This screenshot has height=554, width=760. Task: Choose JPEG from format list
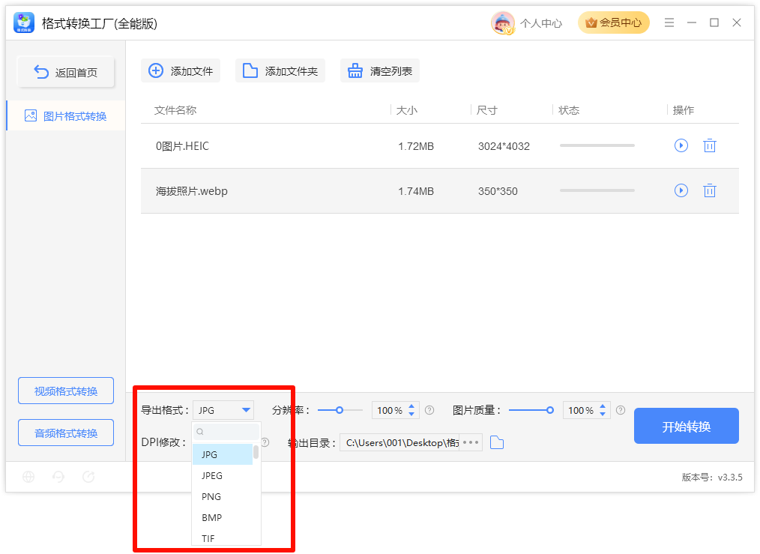[x=223, y=475]
